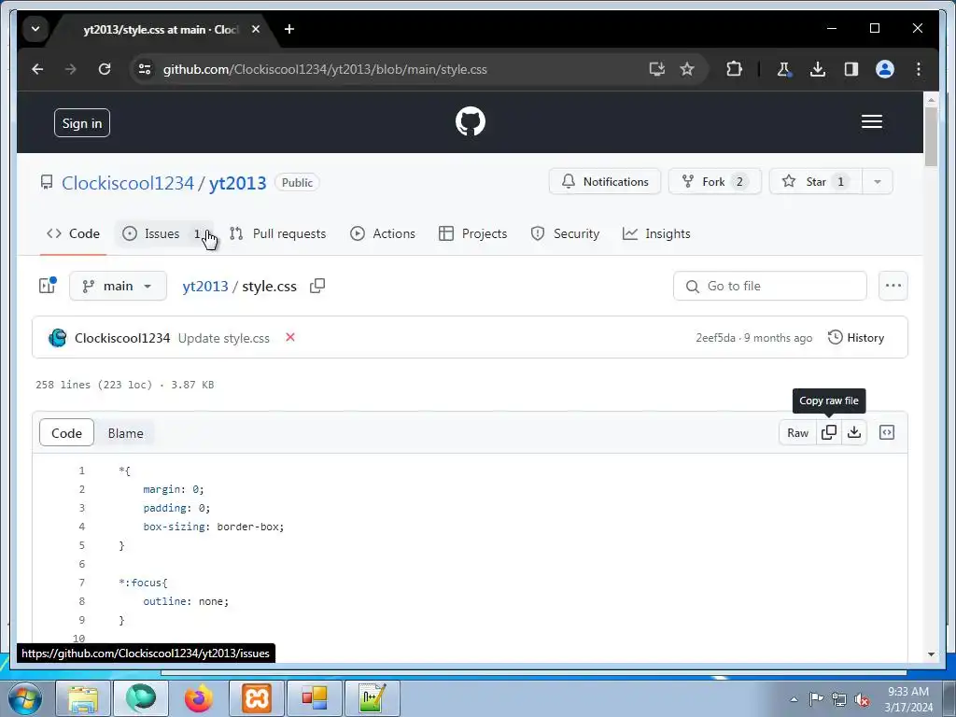Open the browser profile avatar

click(885, 69)
